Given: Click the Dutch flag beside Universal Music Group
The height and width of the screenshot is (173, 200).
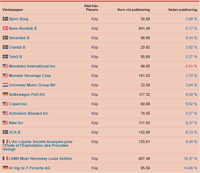Looking at the screenshot, I should point(5,85).
